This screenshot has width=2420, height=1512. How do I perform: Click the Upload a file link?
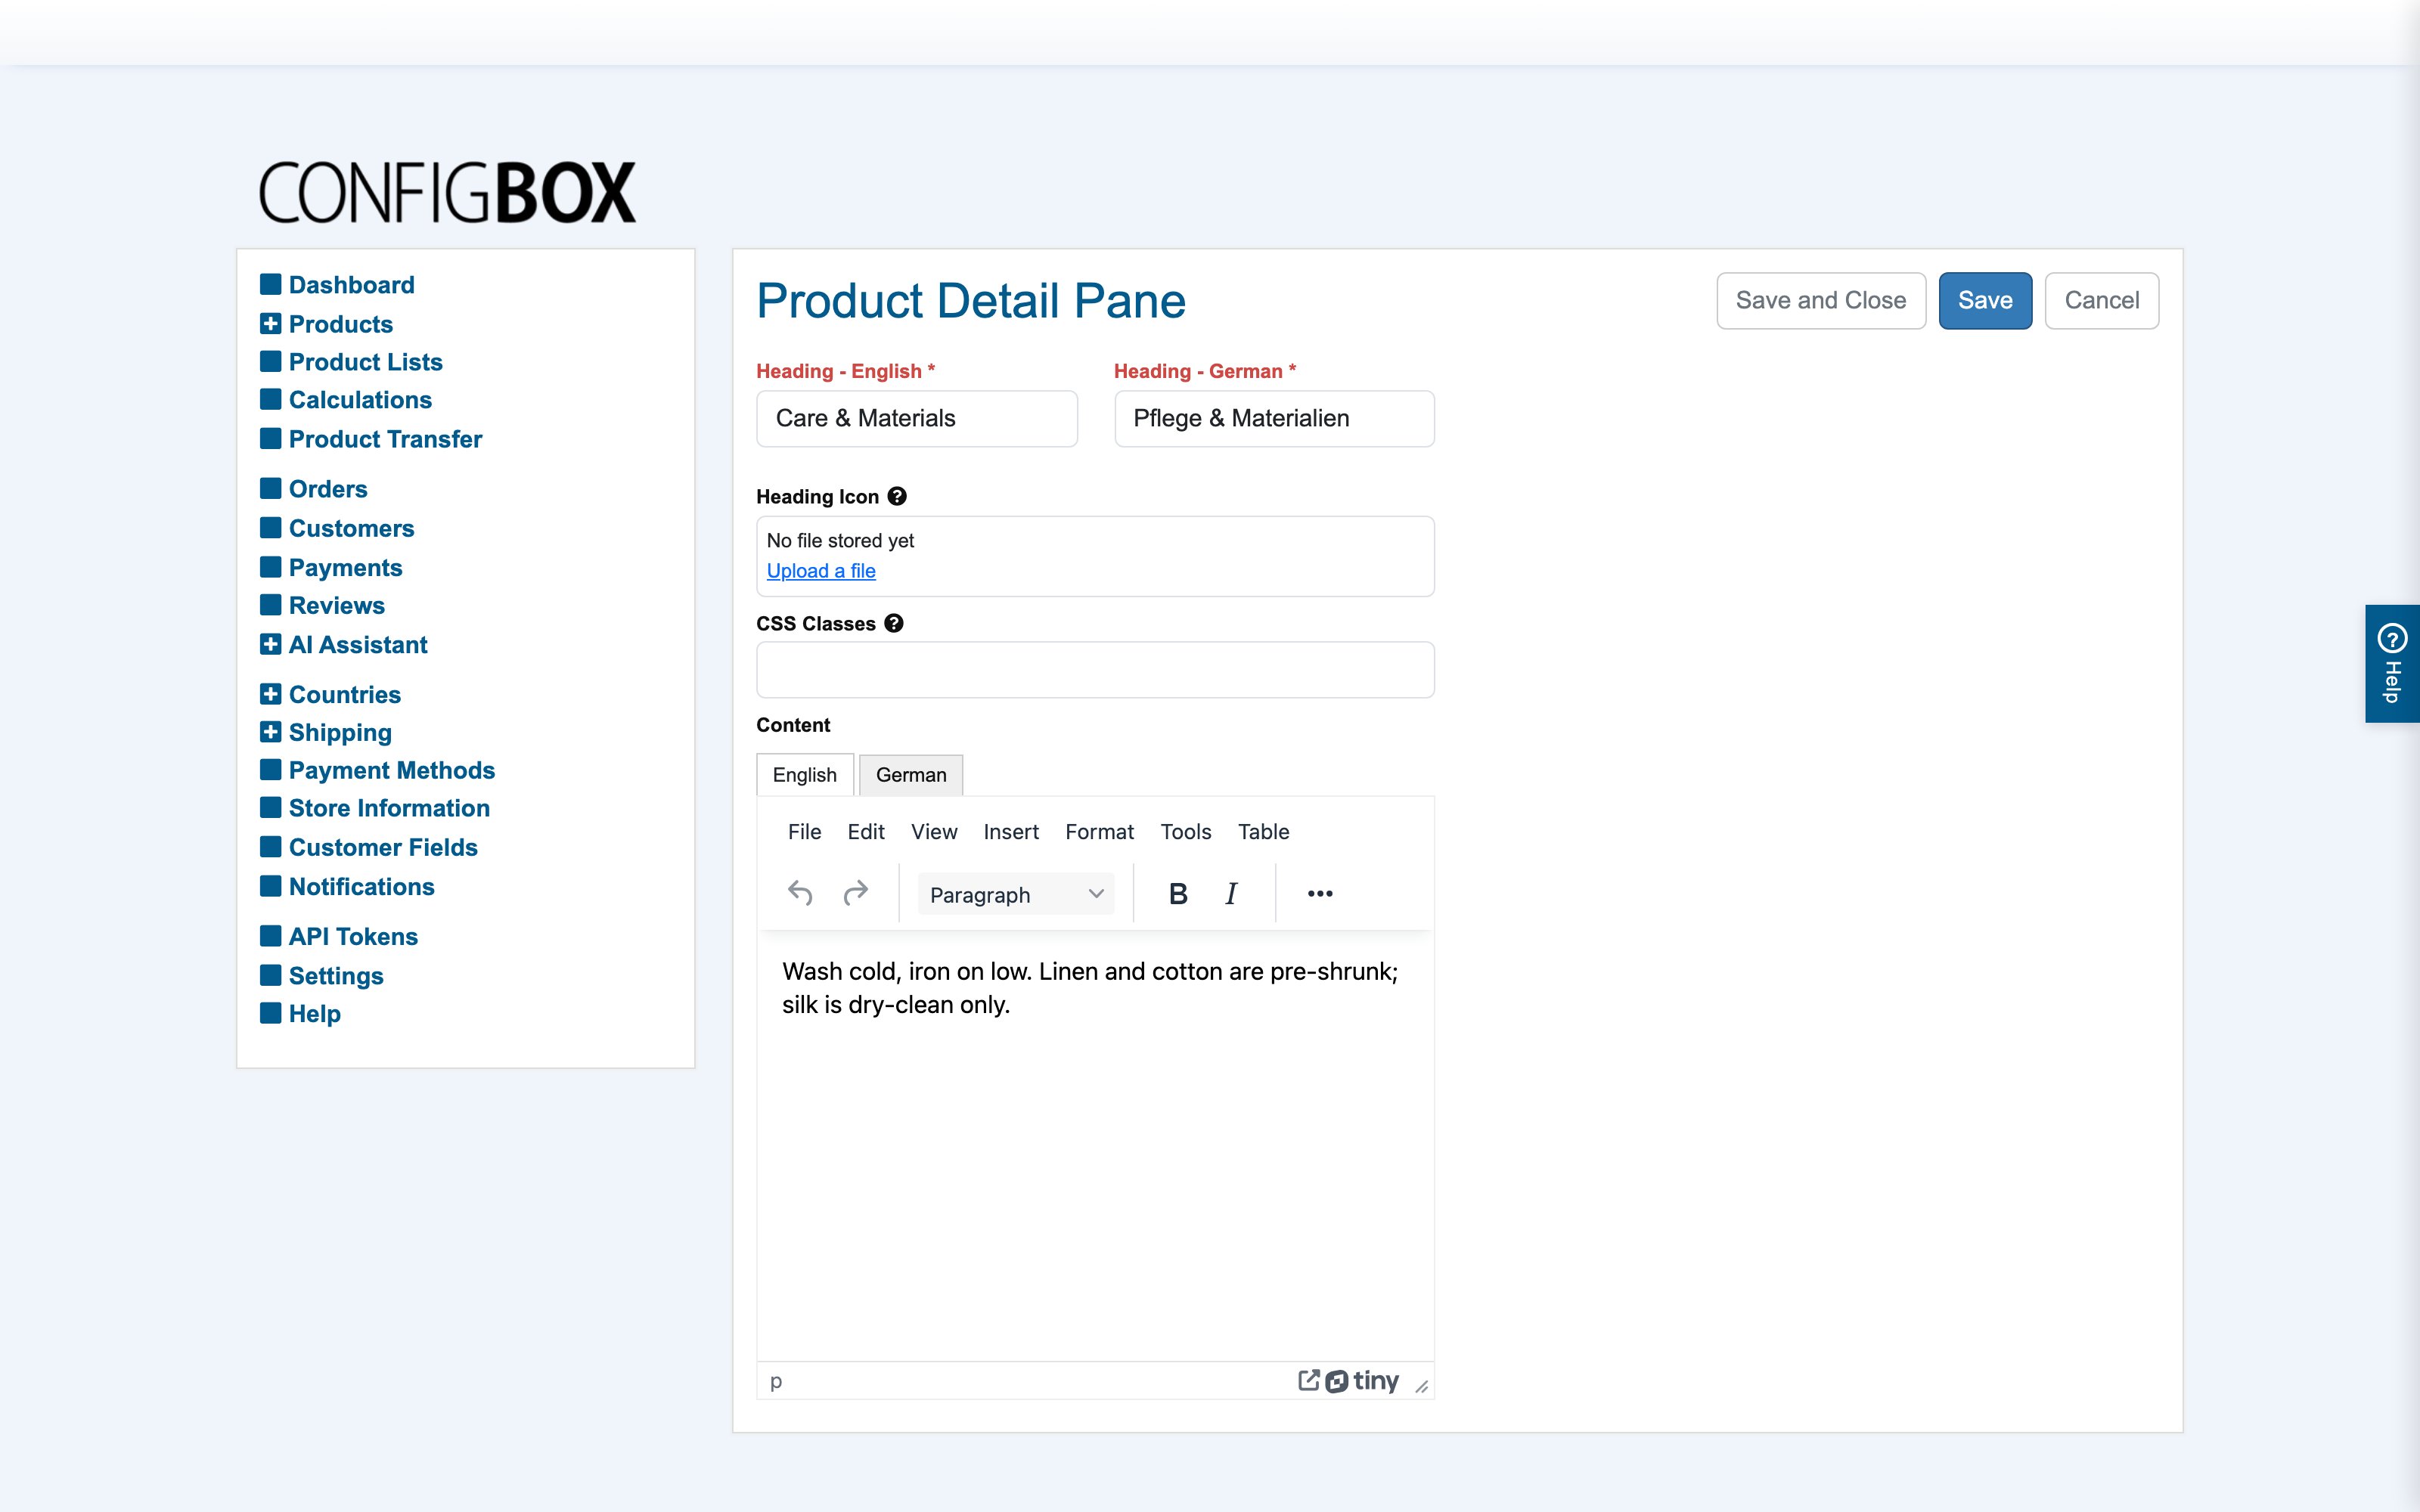(821, 570)
